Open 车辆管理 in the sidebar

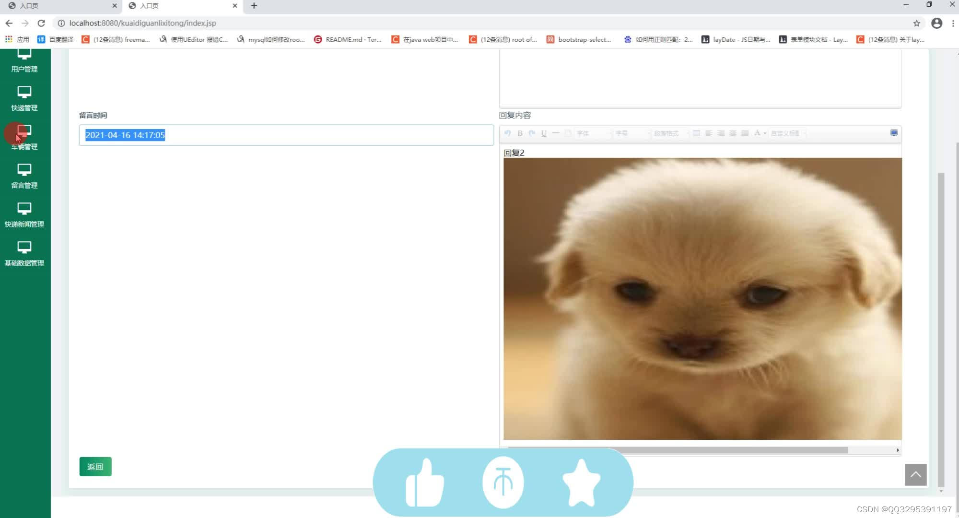(24, 138)
